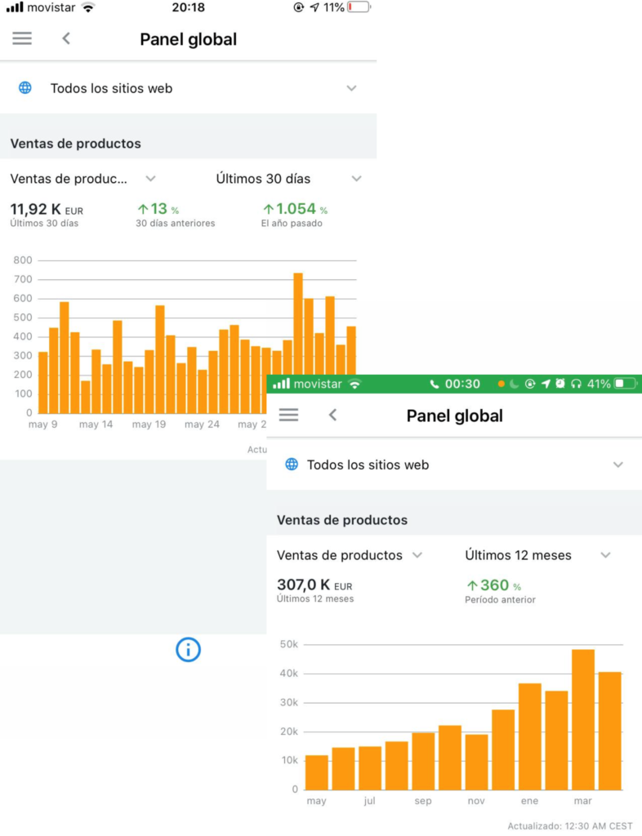The height and width of the screenshot is (836, 642).
Task: Open the Últimos 30 días period dropdown
Action: coord(288,179)
